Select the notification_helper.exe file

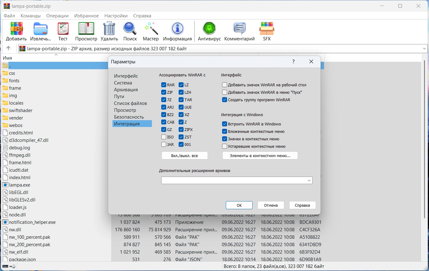(x=32, y=222)
